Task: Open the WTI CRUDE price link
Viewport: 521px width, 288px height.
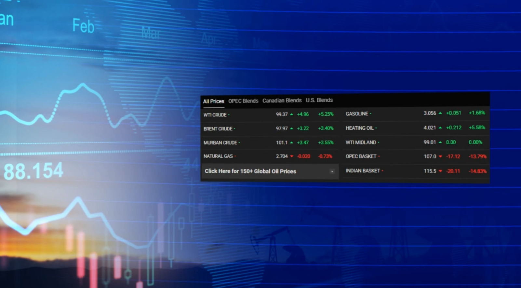Action: point(215,115)
